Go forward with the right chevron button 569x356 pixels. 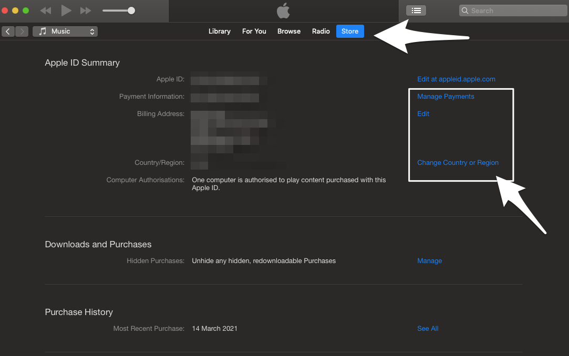pos(22,32)
